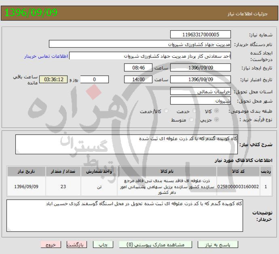The width and height of the screenshot is (279, 254).
Task: Click the validity date field beside 14:00
Action: click(x=200, y=79)
